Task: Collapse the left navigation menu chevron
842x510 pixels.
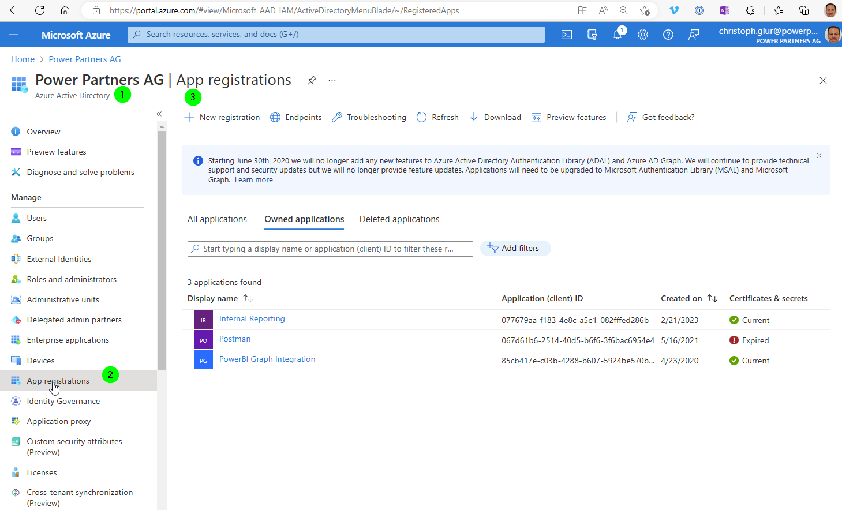Action: (x=159, y=114)
